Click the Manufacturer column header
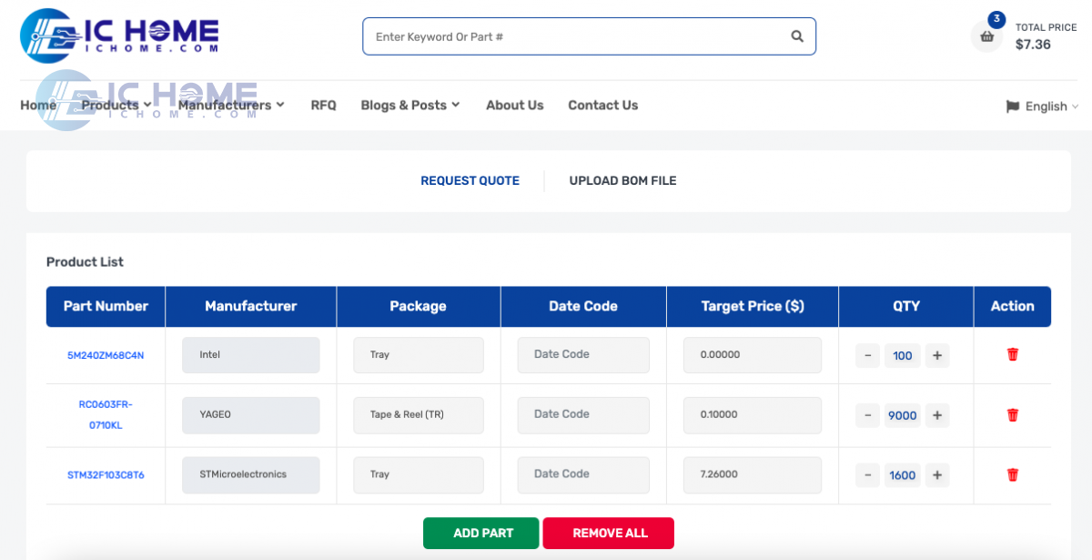Viewport: 1092px width, 560px height. 251,307
